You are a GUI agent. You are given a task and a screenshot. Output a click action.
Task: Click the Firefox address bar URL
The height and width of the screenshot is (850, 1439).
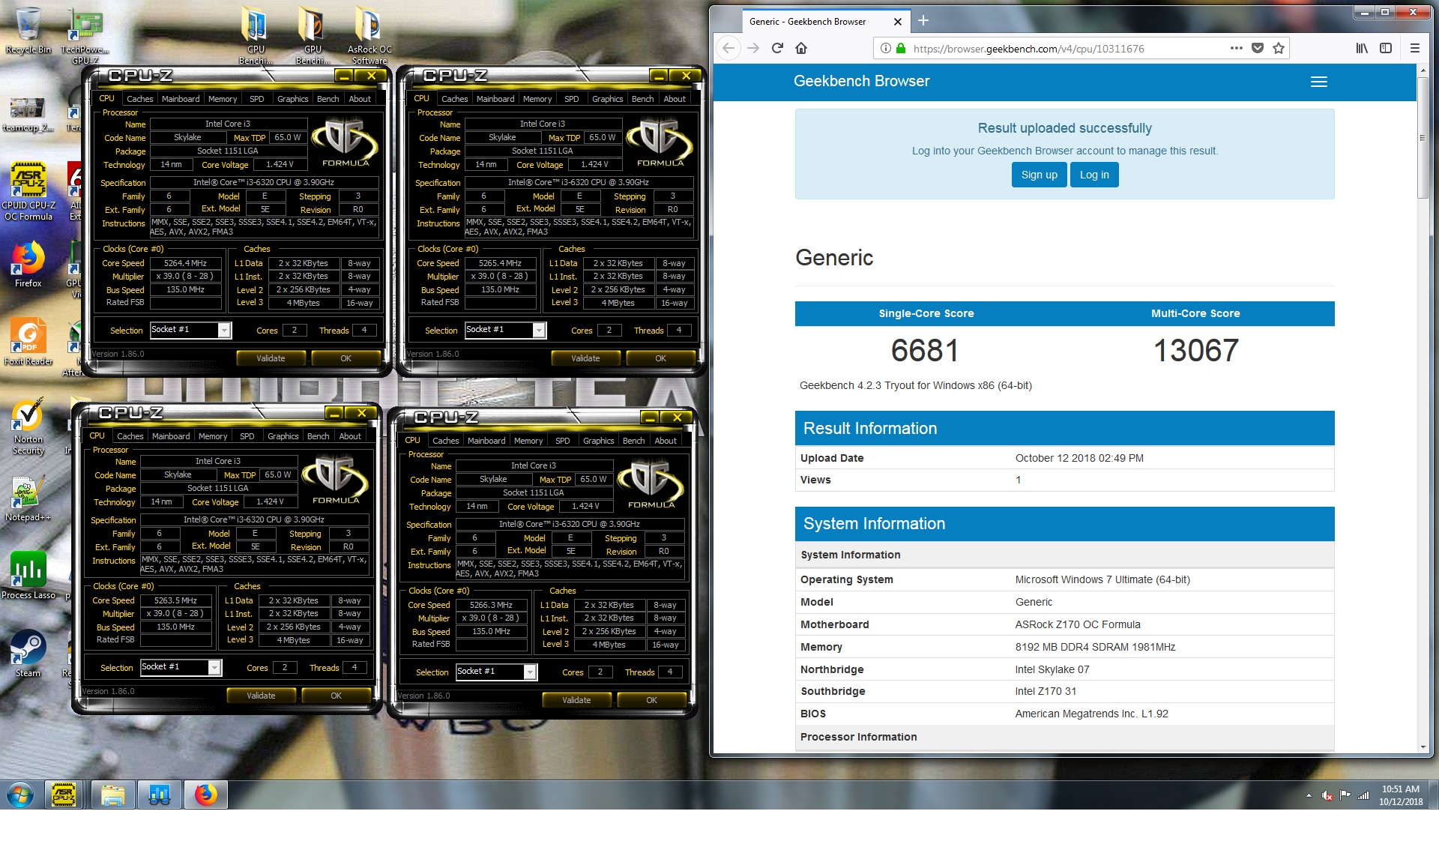pyautogui.click(x=1028, y=49)
